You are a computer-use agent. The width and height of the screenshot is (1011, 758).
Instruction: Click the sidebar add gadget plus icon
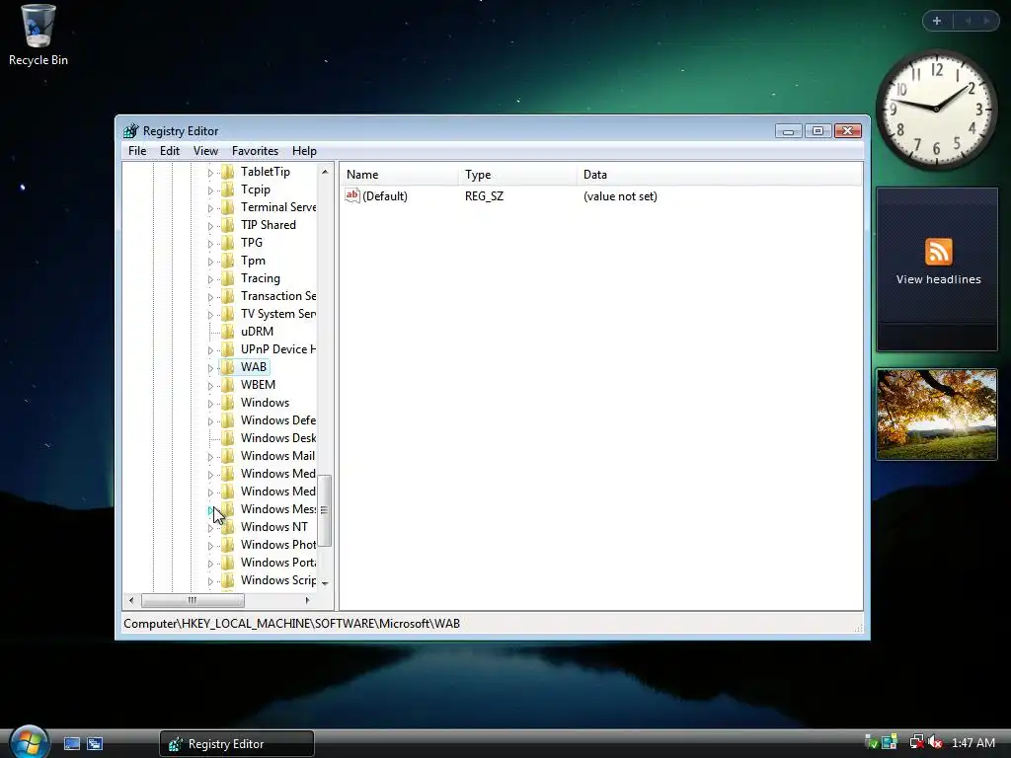[x=937, y=21]
